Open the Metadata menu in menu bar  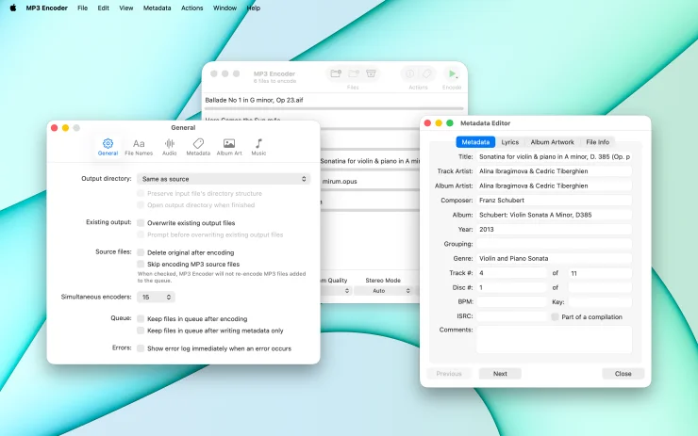click(x=158, y=8)
